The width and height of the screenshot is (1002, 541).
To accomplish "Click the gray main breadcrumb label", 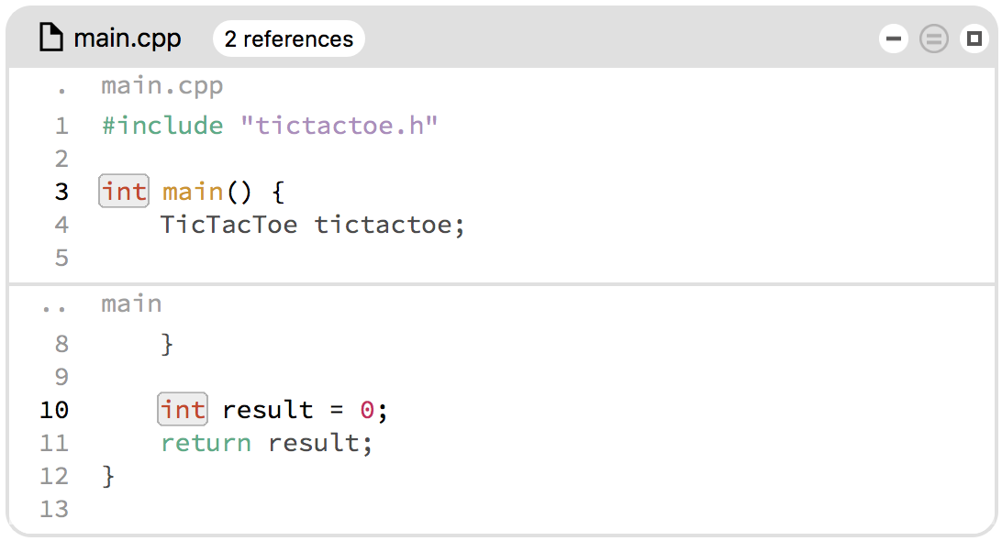I will coord(131,304).
